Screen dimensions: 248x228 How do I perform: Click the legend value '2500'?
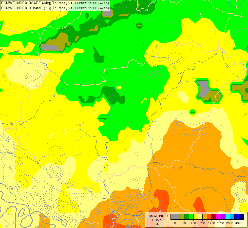(230, 223)
